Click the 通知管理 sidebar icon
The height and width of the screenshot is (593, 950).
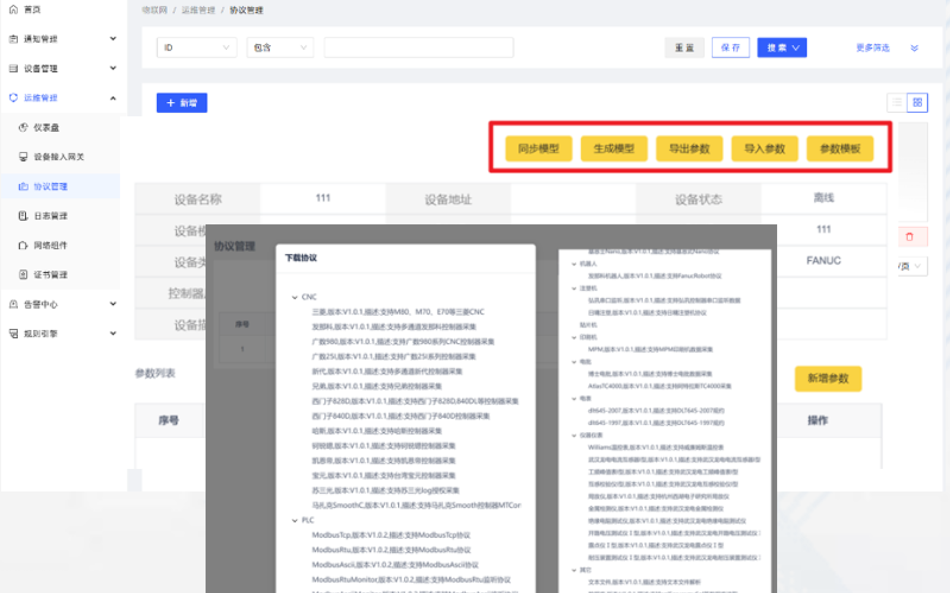click(x=14, y=39)
